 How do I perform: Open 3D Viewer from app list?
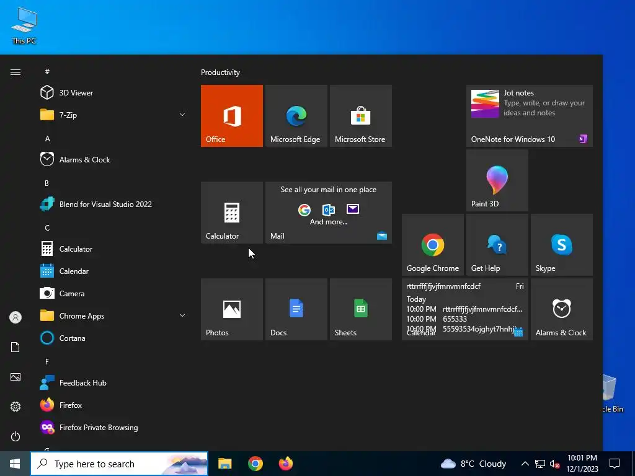click(113, 93)
